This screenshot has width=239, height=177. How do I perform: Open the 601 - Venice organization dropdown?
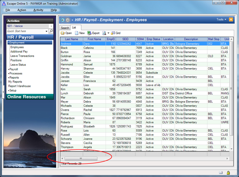[51, 26]
